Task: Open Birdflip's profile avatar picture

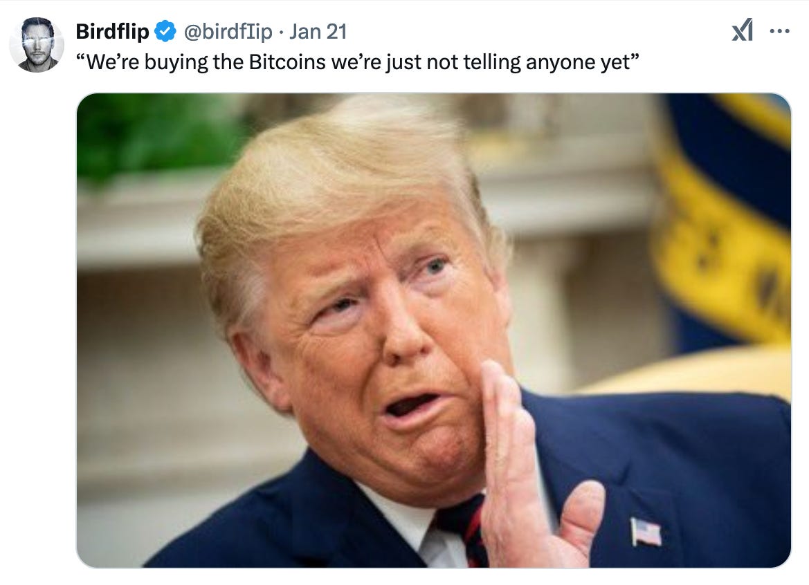Action: (x=37, y=45)
